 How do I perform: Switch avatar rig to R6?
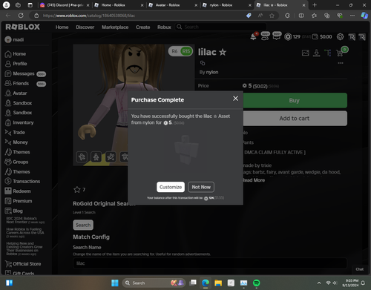pyautogui.click(x=174, y=51)
